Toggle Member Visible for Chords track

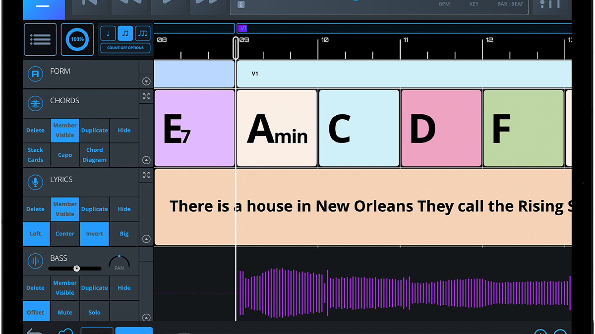pyautogui.click(x=65, y=130)
